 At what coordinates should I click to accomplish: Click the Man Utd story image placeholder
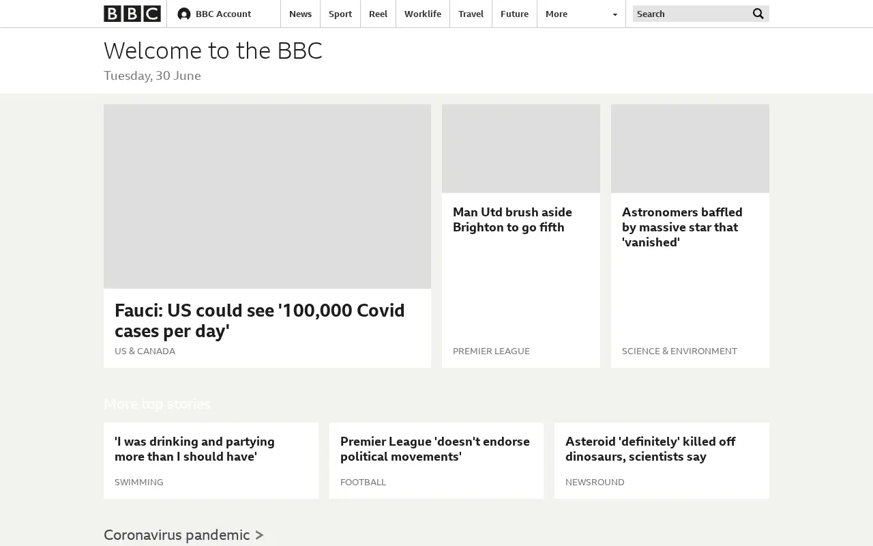[521, 149]
